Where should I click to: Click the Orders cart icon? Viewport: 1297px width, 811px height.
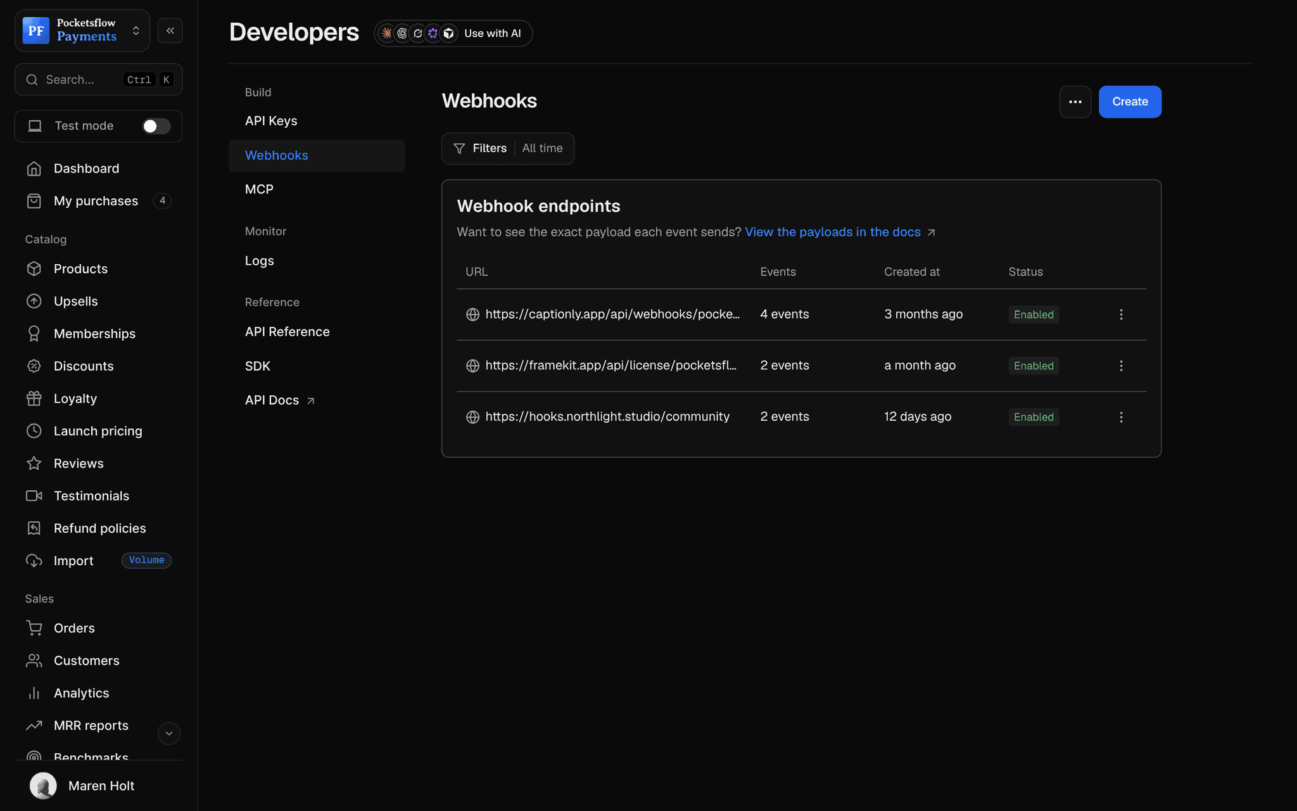pos(34,628)
